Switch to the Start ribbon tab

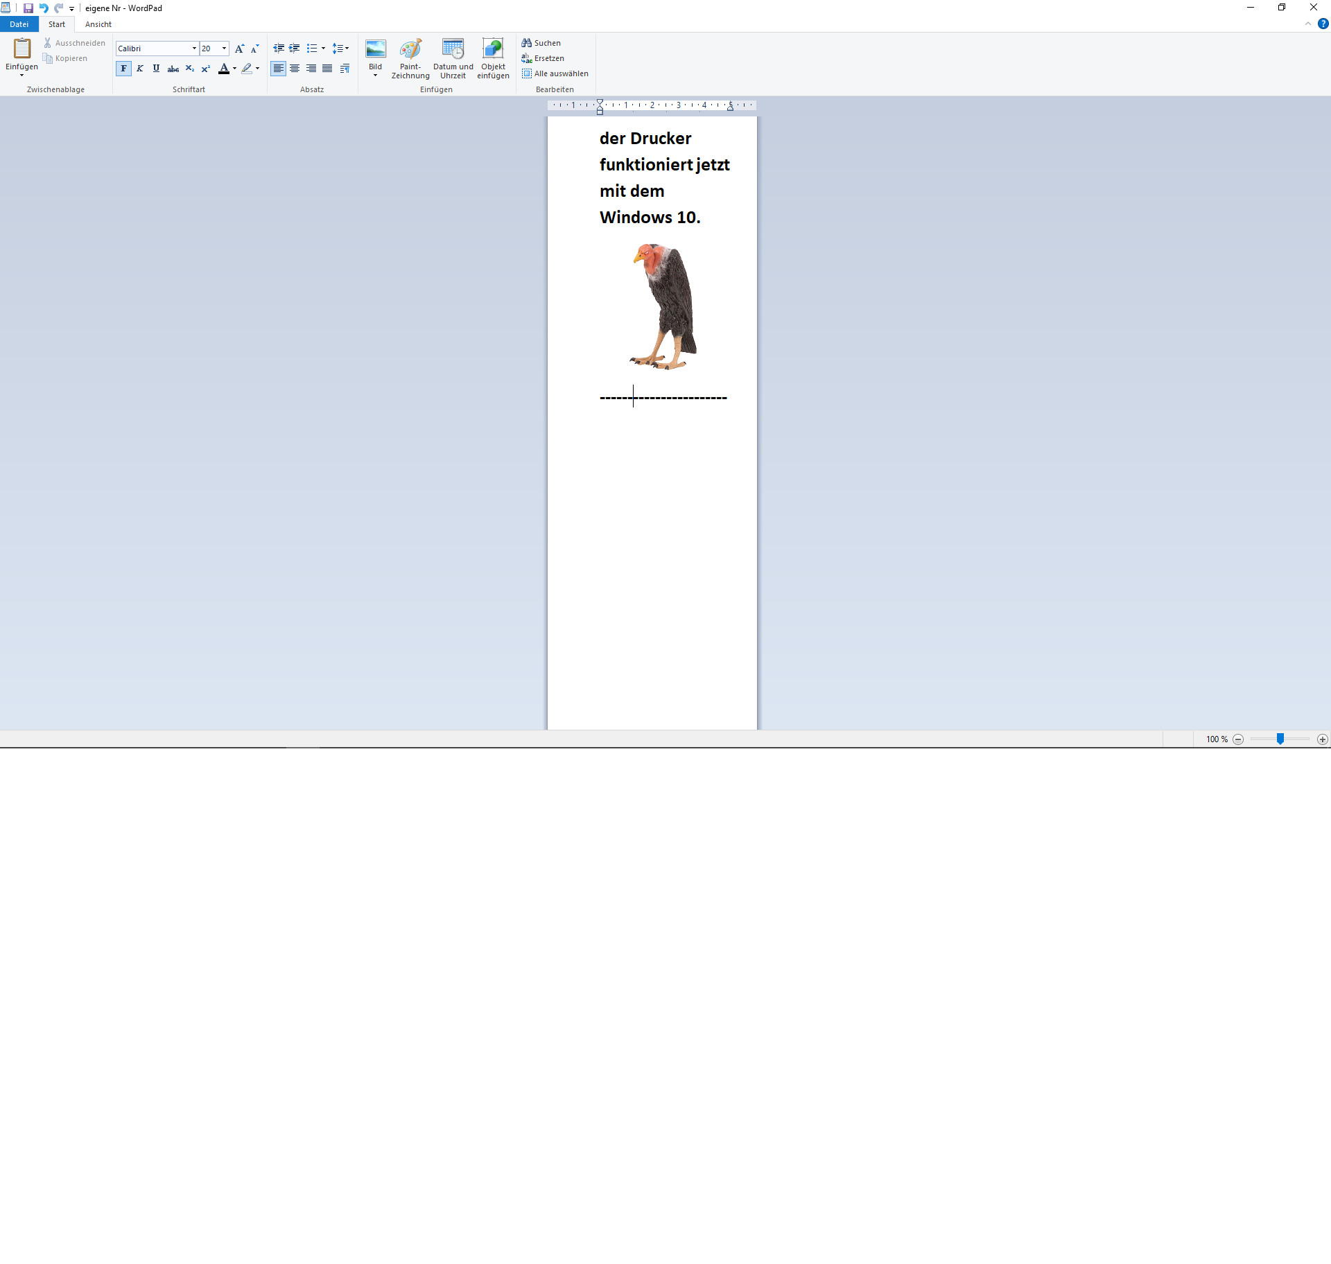click(x=56, y=24)
